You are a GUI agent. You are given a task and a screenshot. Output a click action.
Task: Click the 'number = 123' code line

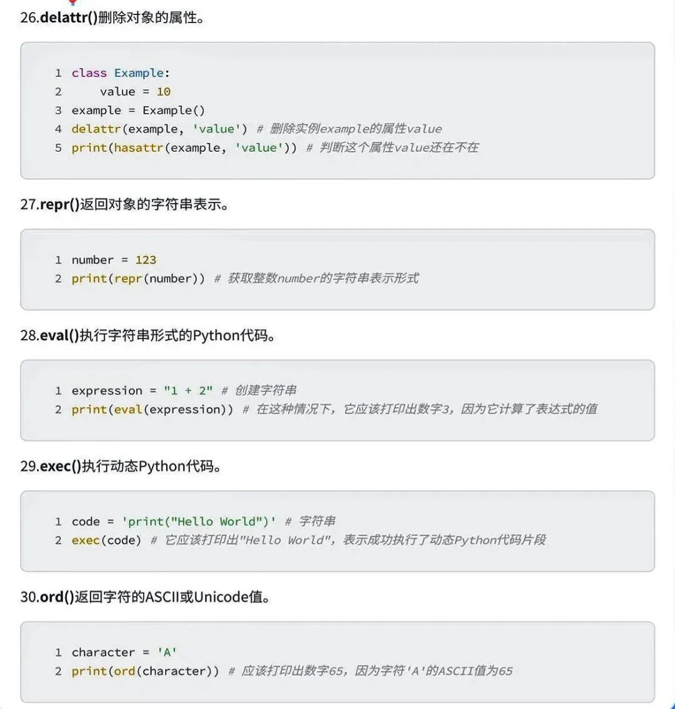pyautogui.click(x=114, y=260)
